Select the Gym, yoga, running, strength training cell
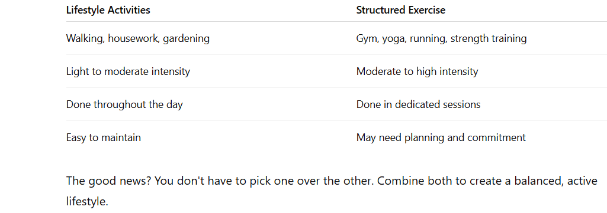This screenshot has height=213, width=607. (441, 38)
